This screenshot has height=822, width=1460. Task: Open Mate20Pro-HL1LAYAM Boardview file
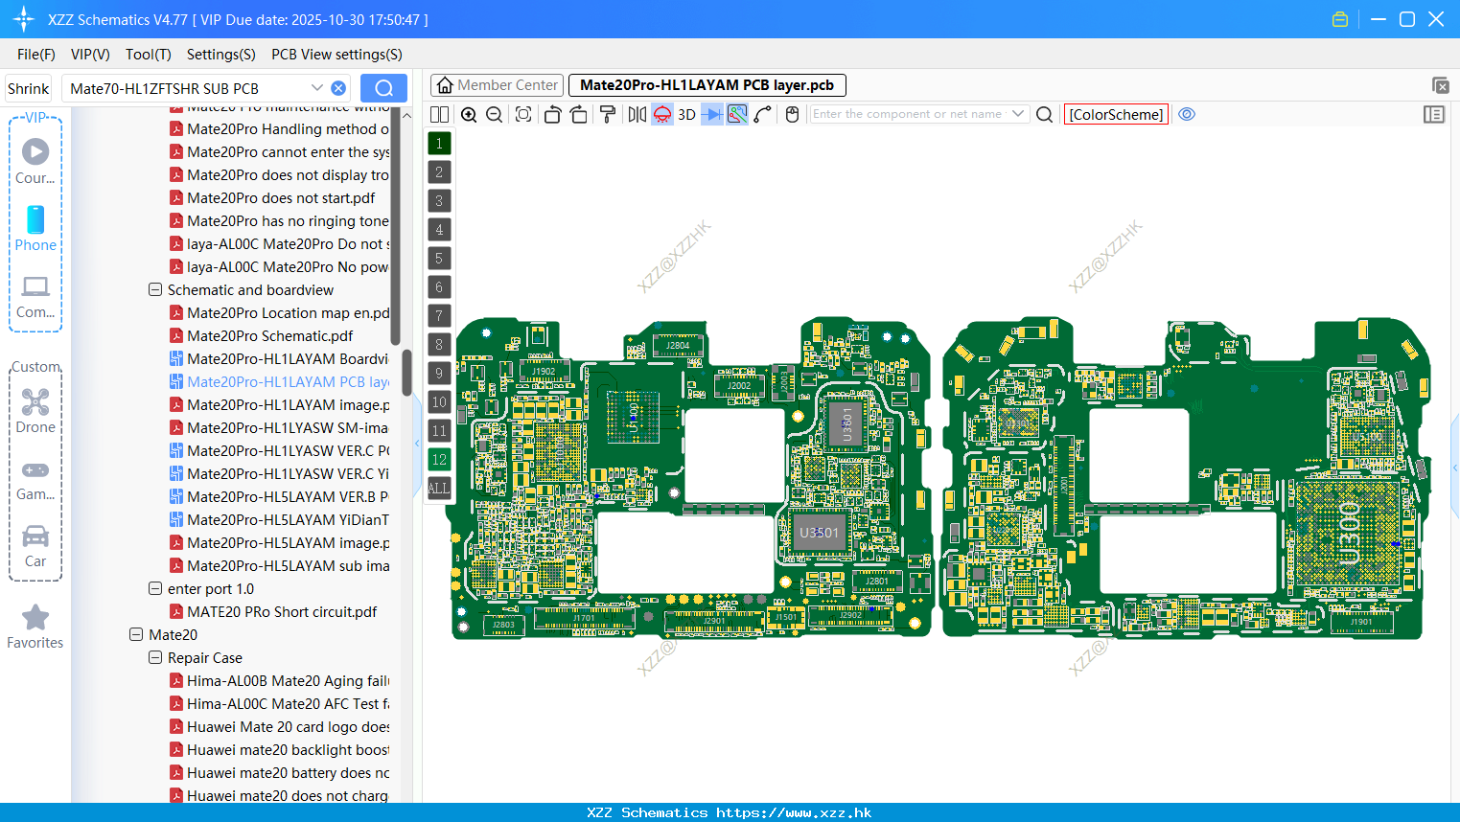279,358
